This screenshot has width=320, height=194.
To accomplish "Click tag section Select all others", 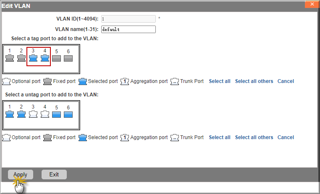I will coord(254,81).
